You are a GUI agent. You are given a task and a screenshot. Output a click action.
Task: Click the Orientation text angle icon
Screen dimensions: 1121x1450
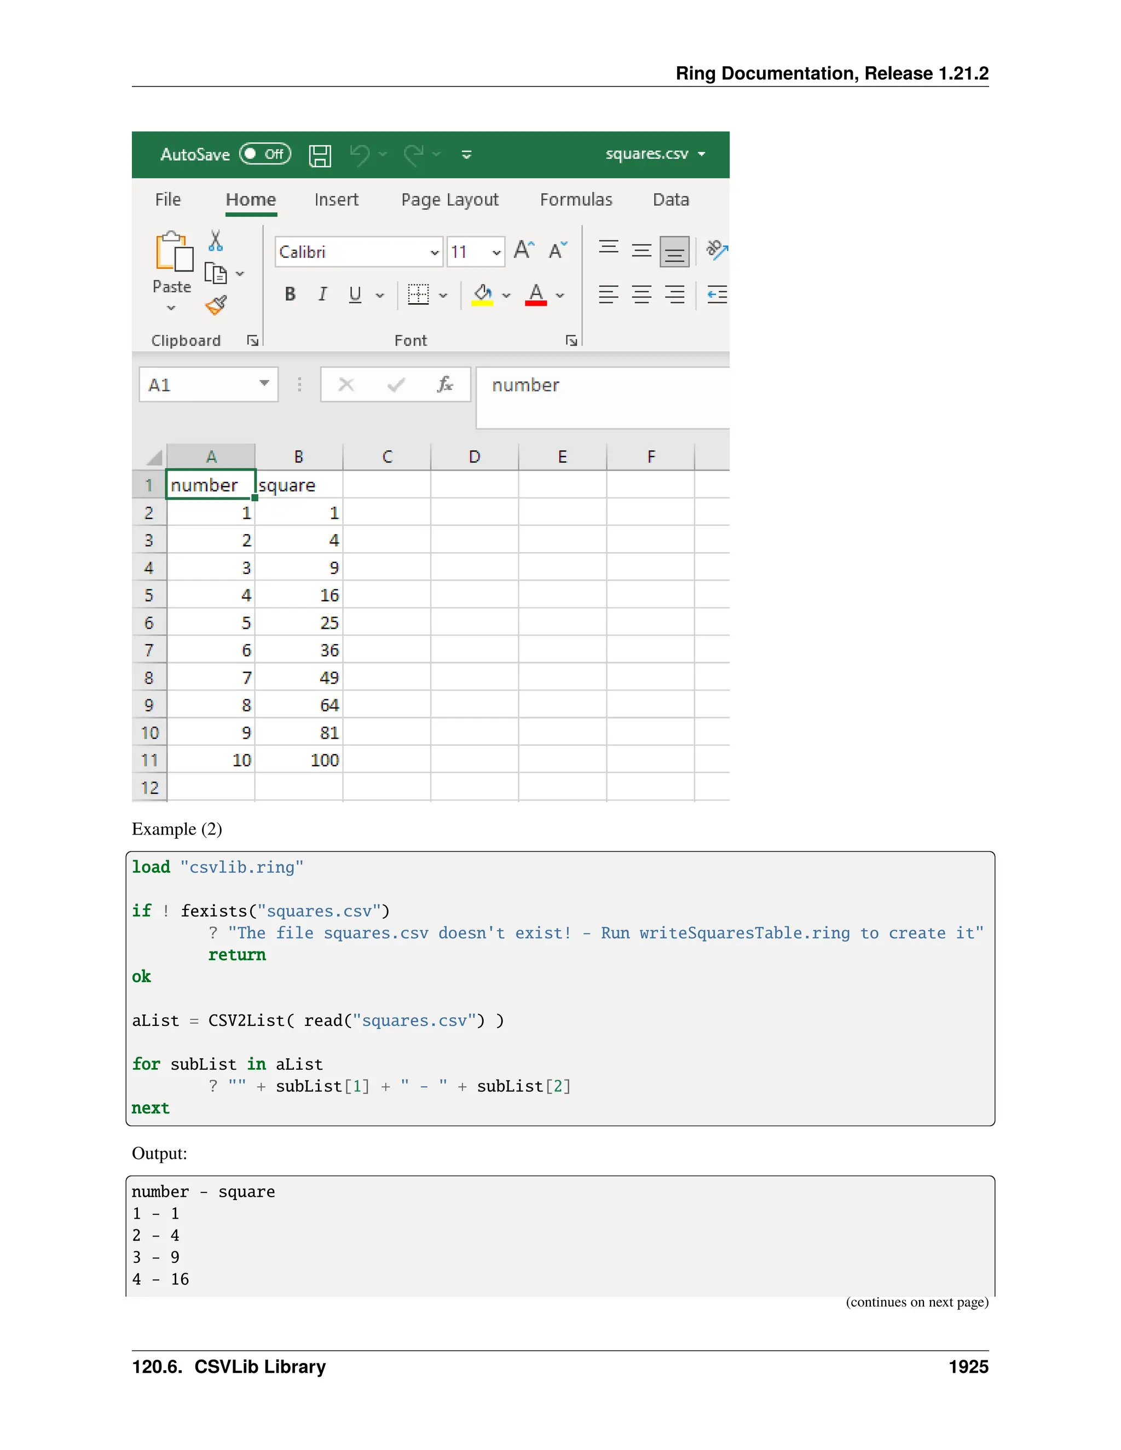(716, 250)
